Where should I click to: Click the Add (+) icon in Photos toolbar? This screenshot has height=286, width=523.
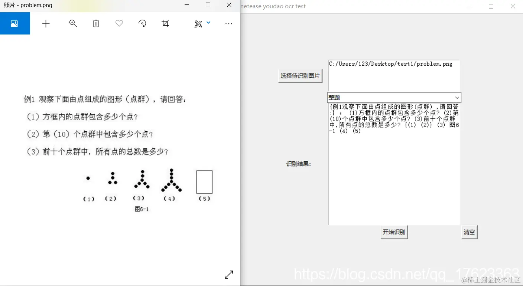pyautogui.click(x=46, y=23)
